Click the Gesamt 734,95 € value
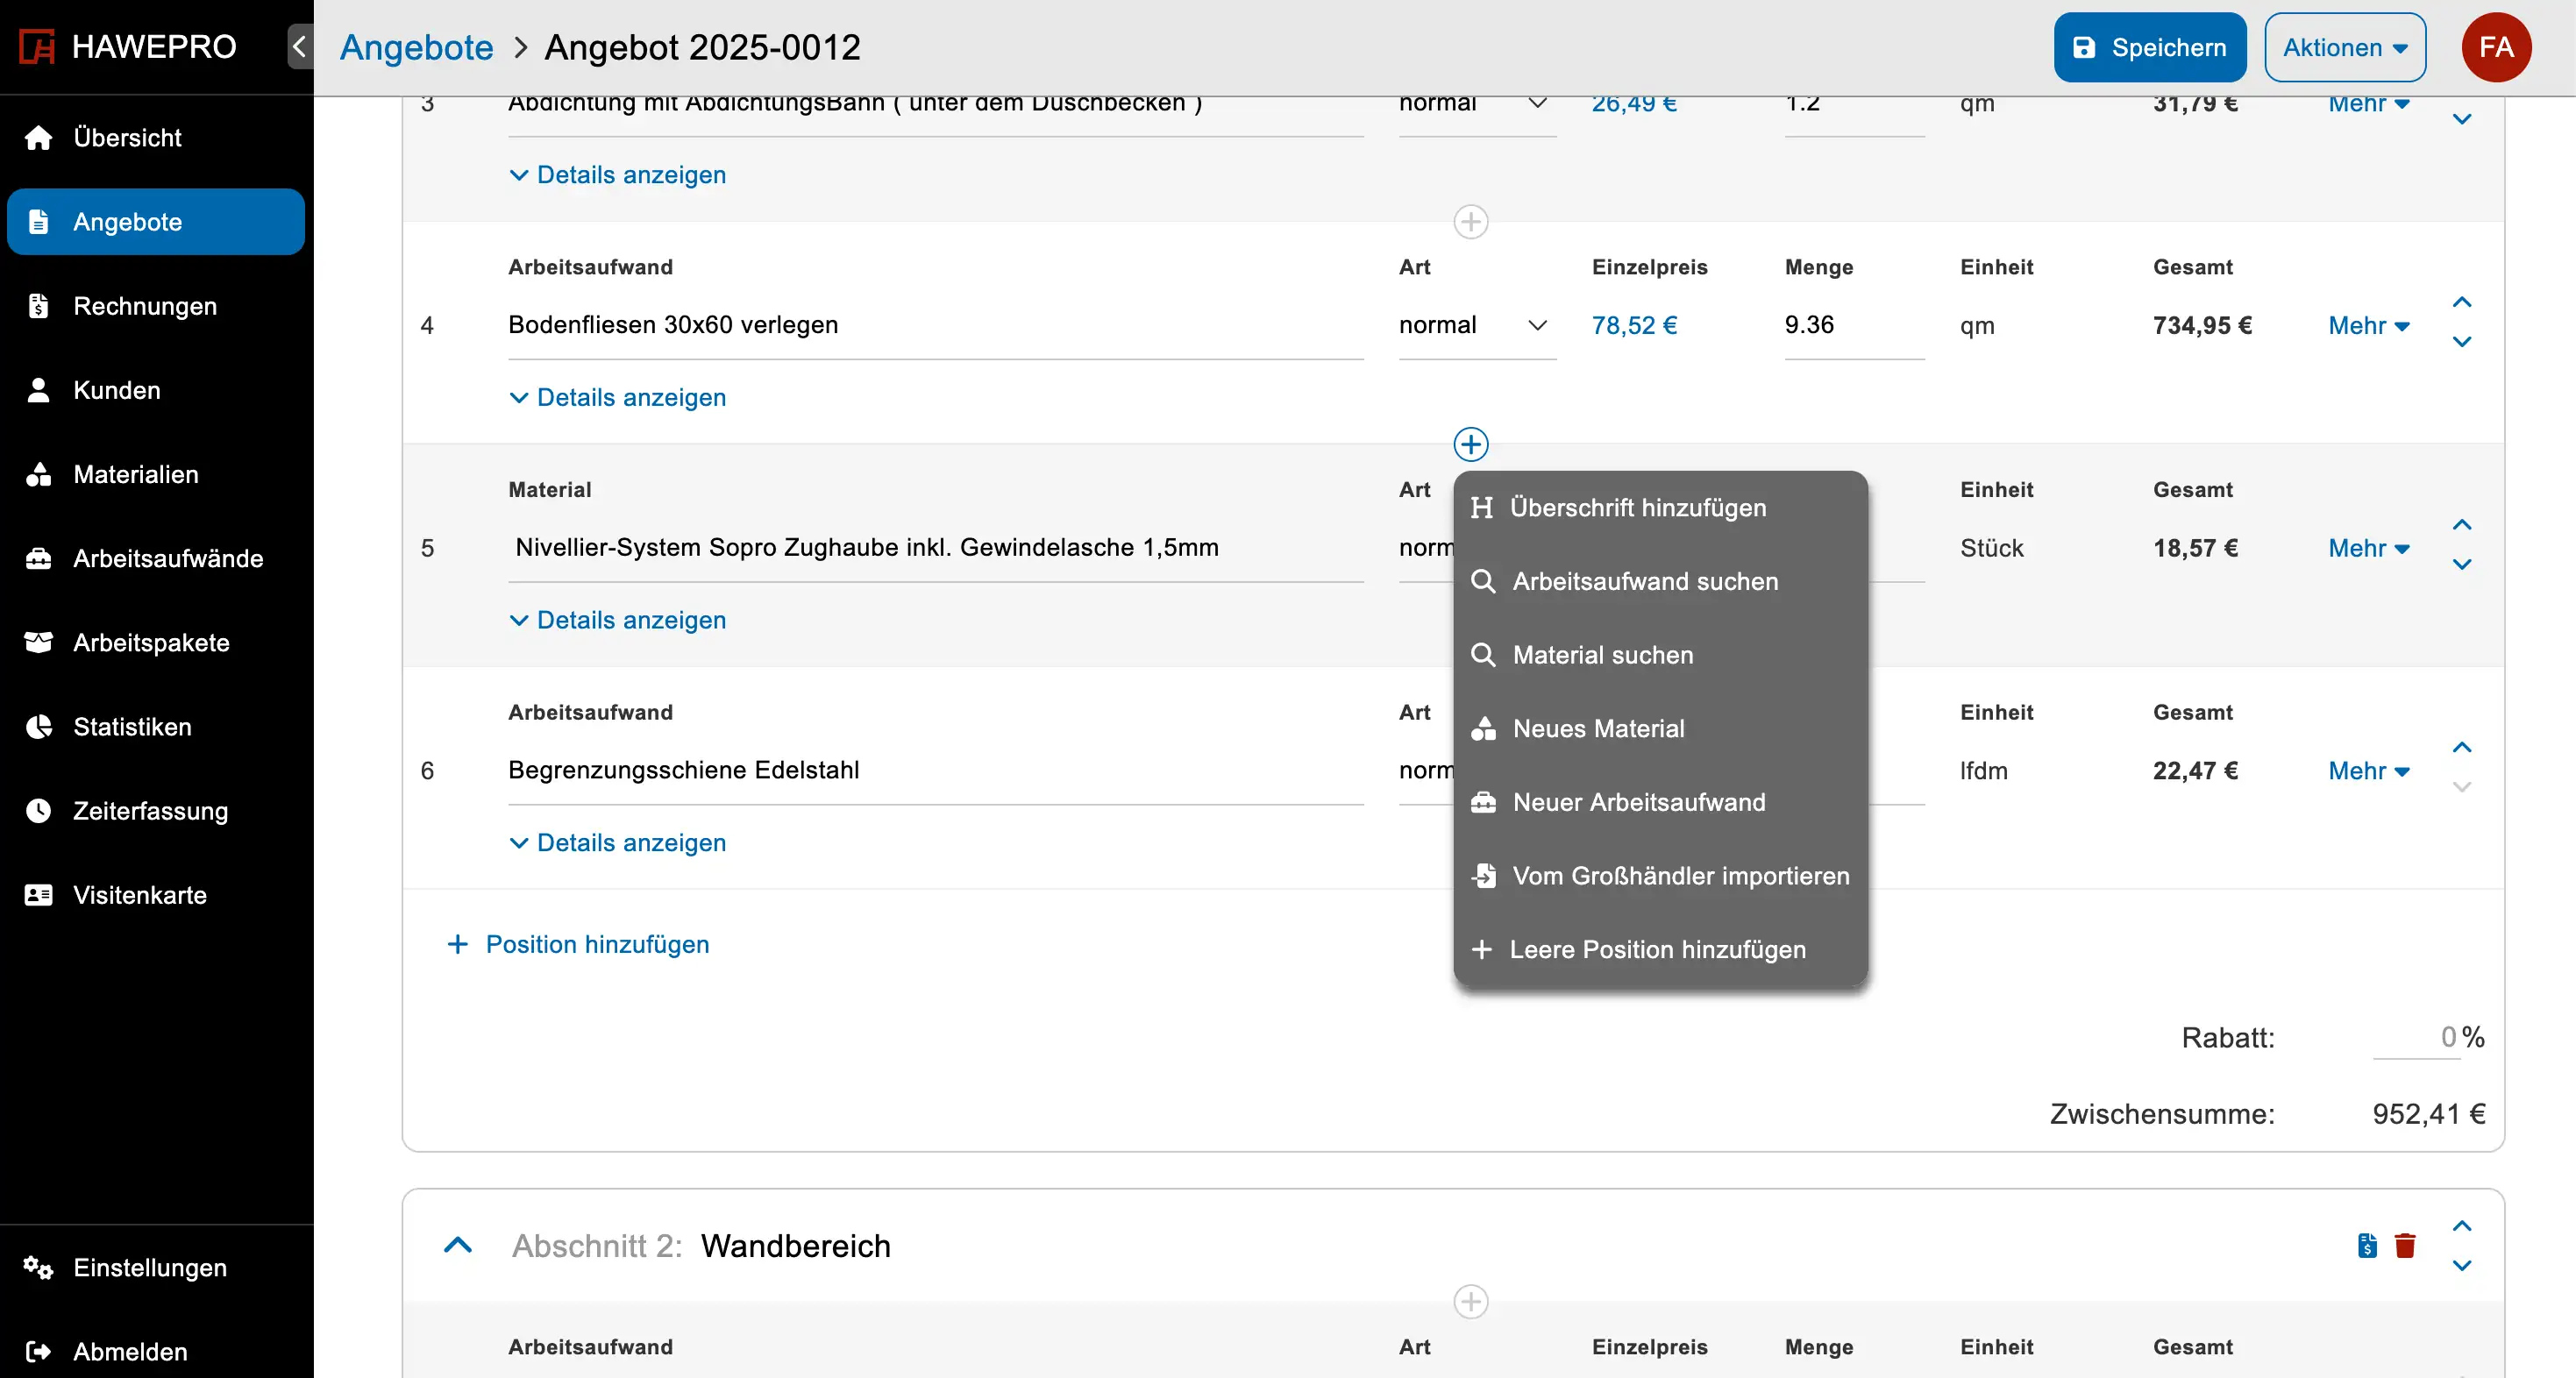The image size is (2576, 1378). [2202, 326]
